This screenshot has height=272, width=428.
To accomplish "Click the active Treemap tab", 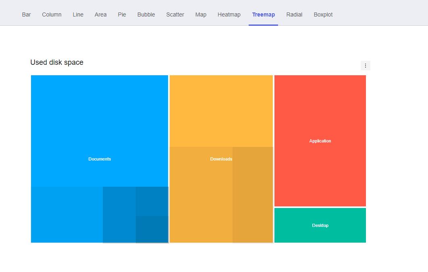I will pyautogui.click(x=264, y=14).
